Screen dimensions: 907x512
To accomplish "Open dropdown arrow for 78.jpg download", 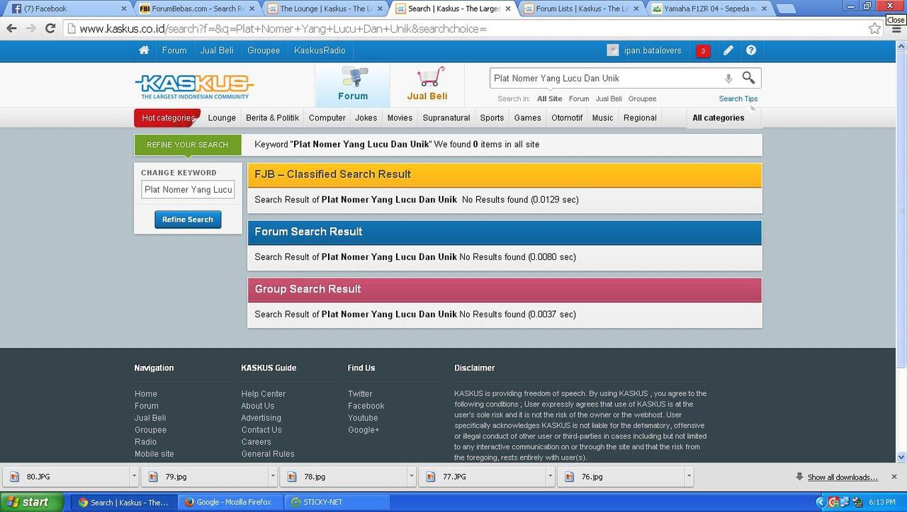I will coord(411,477).
